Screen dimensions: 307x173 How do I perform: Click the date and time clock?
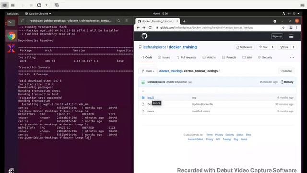(x=160, y=14)
